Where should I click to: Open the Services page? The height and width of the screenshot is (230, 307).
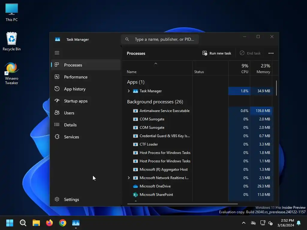(x=86, y=137)
